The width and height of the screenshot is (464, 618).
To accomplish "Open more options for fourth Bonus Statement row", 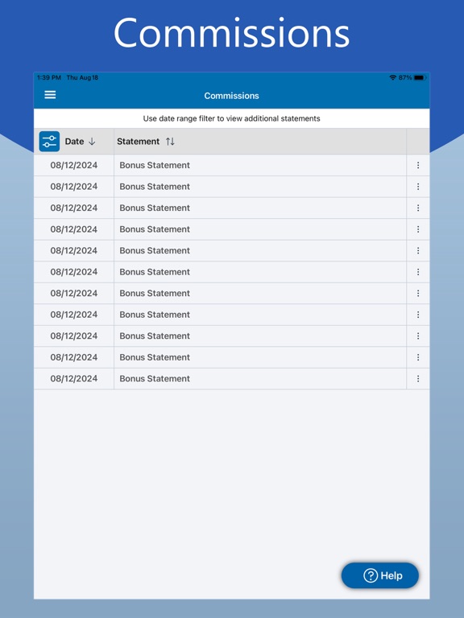I will coord(418,229).
